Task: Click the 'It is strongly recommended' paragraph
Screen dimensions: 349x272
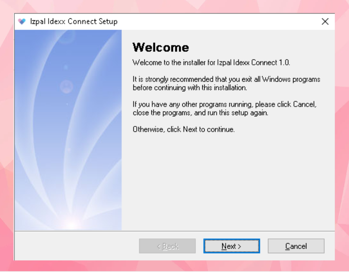Action: click(x=227, y=84)
